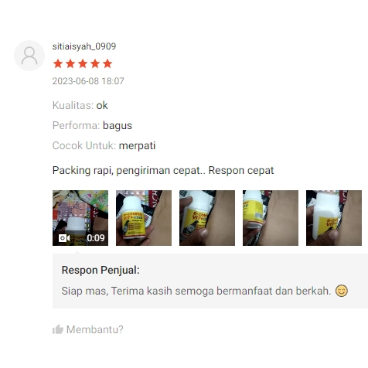The width and height of the screenshot is (368, 368).
Task: Click the fourth orange rating star
Action: (95, 63)
